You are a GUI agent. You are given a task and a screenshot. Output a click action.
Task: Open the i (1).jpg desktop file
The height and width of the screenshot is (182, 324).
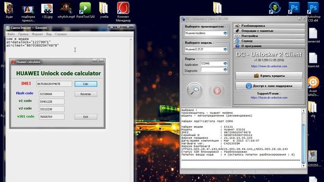(47, 11)
